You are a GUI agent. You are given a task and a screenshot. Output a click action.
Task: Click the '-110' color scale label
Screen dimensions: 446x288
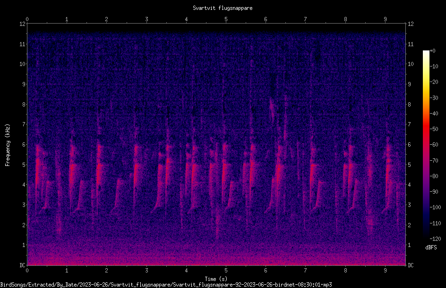tap(435, 223)
